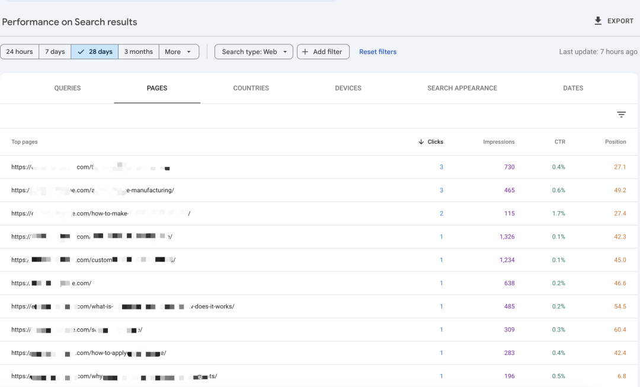The image size is (640, 387).
Task: Click the 196 impressions value
Action: point(509,376)
